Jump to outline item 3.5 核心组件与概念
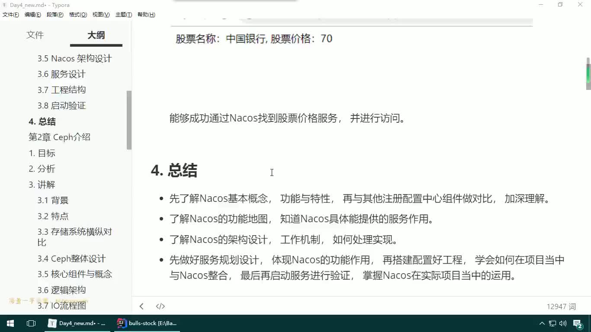Image resolution: width=591 pixels, height=332 pixels. click(x=74, y=275)
